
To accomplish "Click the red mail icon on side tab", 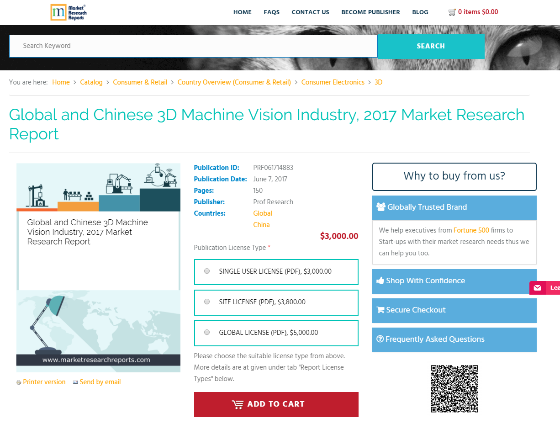I will pos(538,288).
